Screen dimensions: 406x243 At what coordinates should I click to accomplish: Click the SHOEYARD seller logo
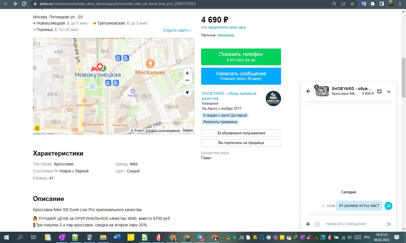[x=273, y=98]
